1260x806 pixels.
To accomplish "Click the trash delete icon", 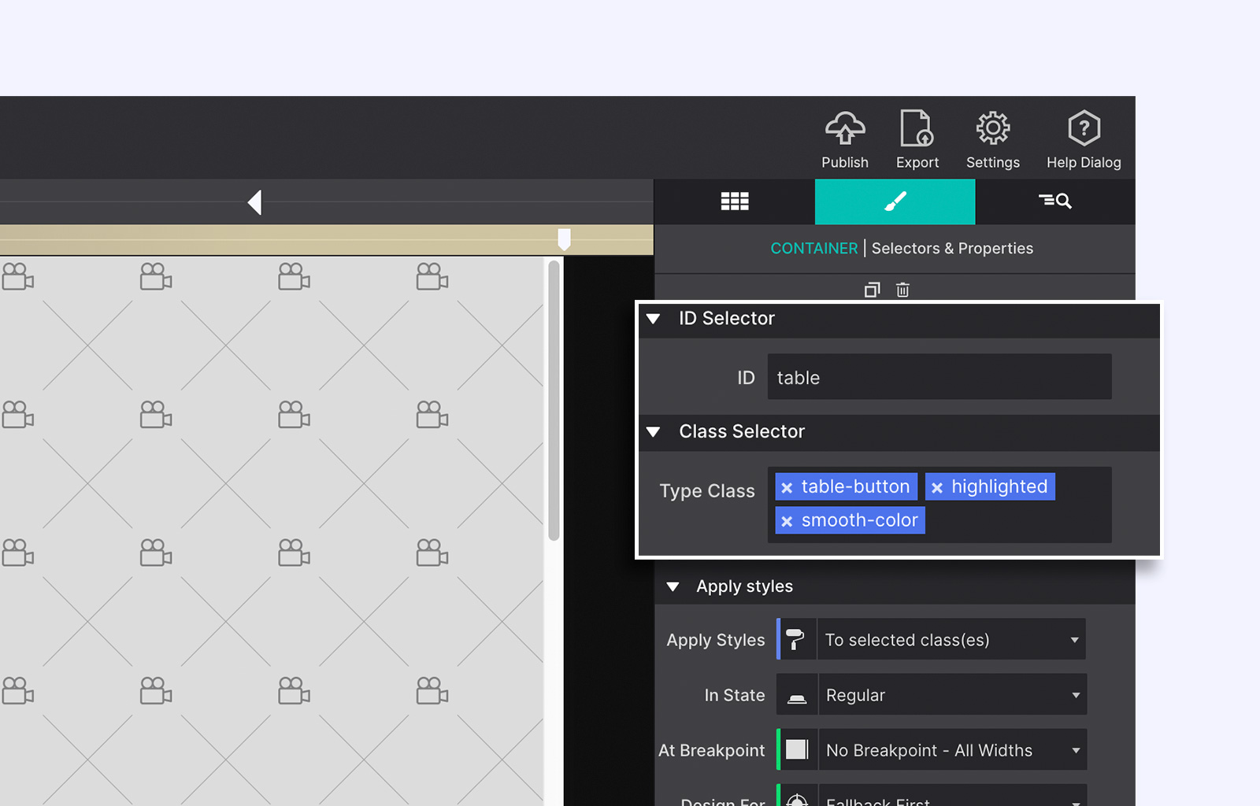I will point(902,290).
